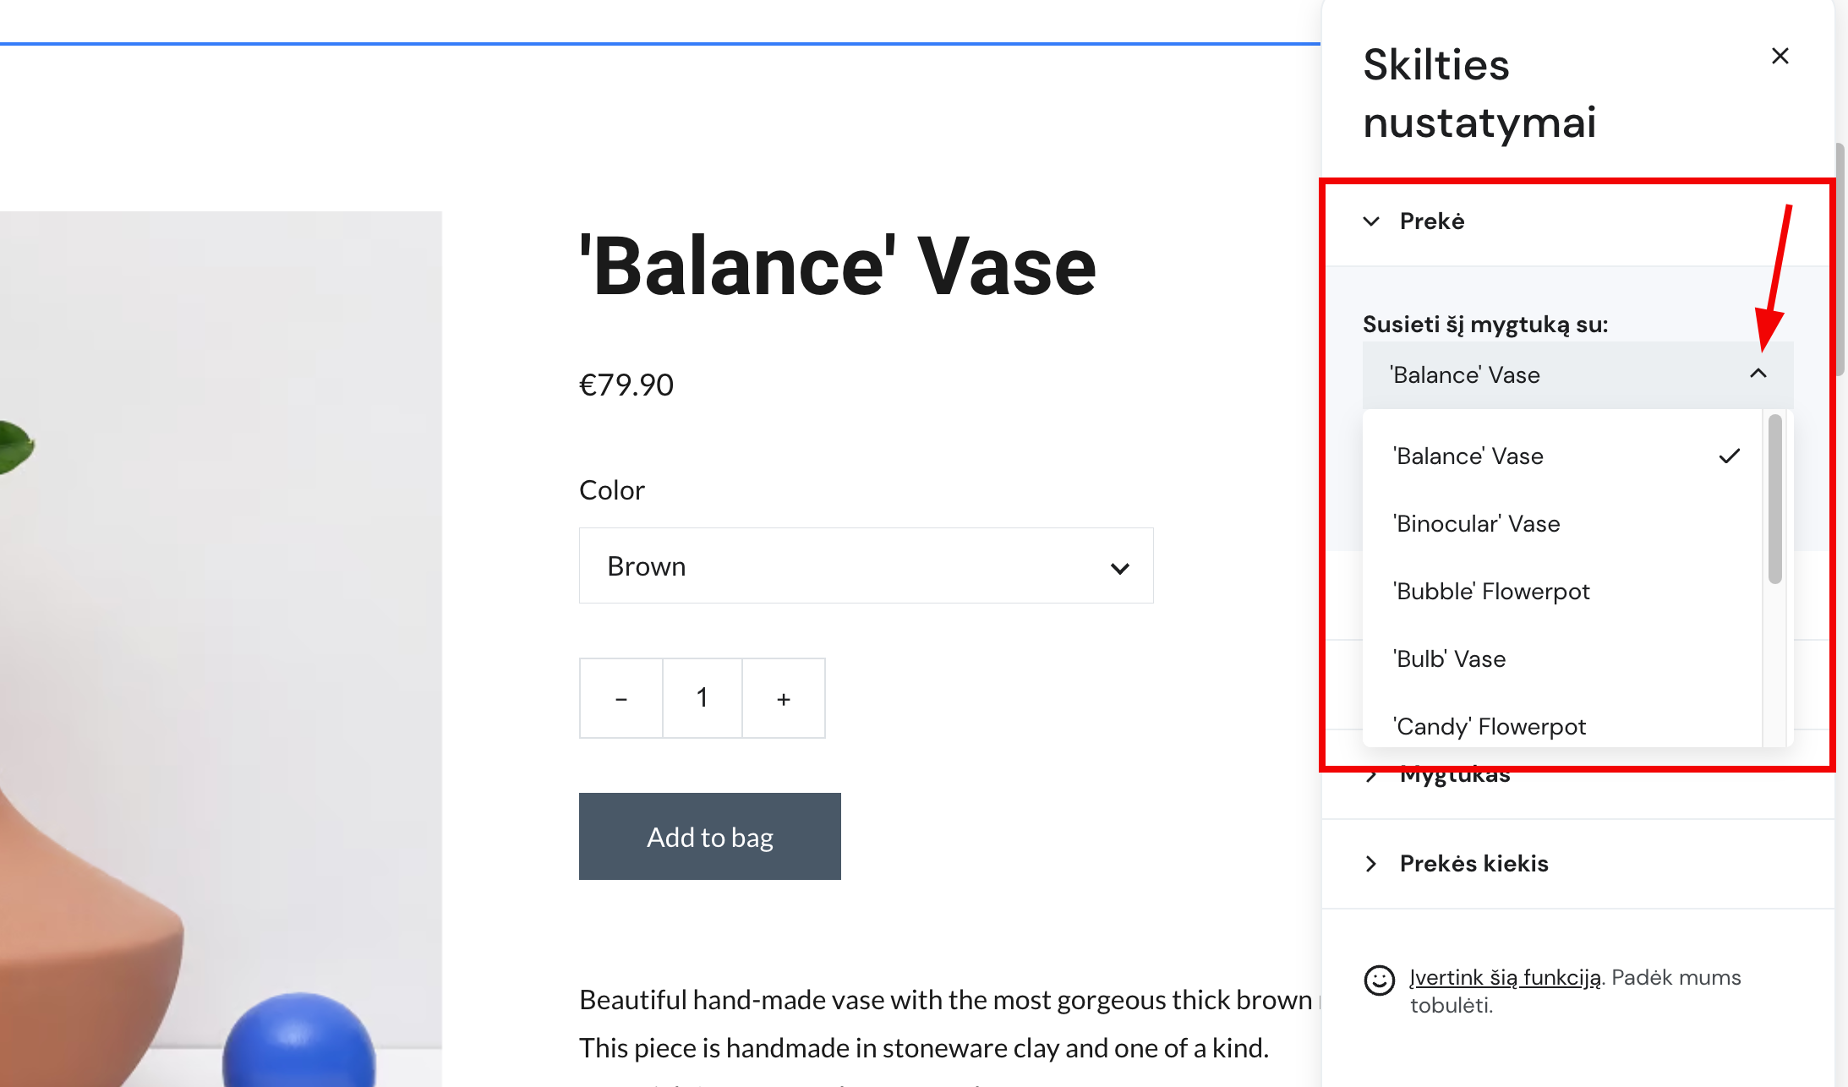Viewport: 1848px width, 1087px height.
Task: Increase quantity with plus button
Action: pos(784,699)
